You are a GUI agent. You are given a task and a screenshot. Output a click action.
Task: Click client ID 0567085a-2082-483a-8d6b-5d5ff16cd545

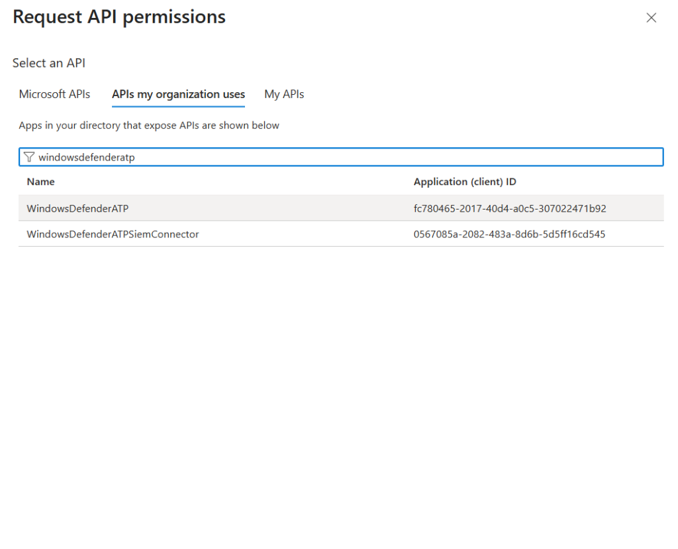click(x=509, y=234)
